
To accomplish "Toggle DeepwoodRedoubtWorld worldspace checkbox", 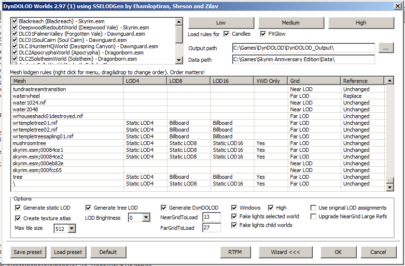I will pyautogui.click(x=14, y=27).
